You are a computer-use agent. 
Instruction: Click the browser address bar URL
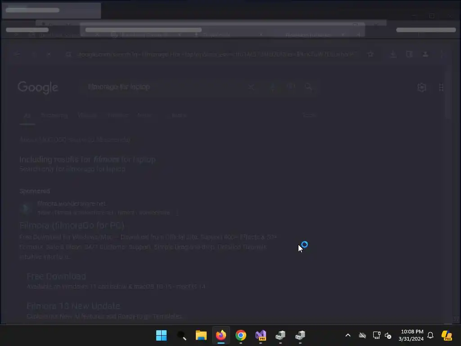point(217,54)
